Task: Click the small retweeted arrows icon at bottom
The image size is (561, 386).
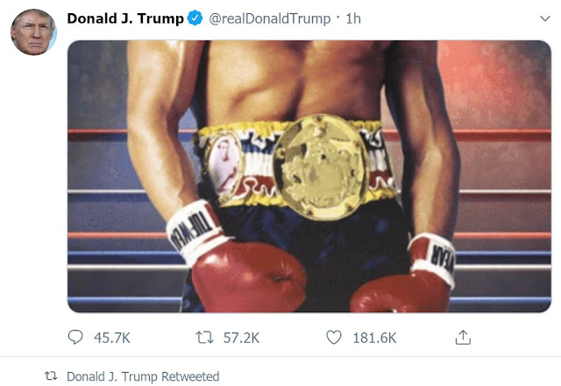Action: coord(51,376)
